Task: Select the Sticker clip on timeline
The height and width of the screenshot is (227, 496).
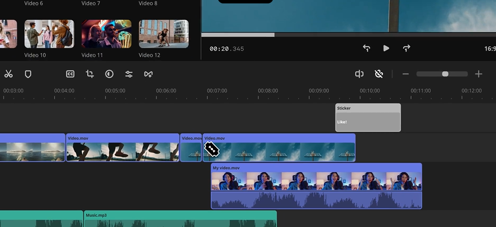Action: [368, 117]
